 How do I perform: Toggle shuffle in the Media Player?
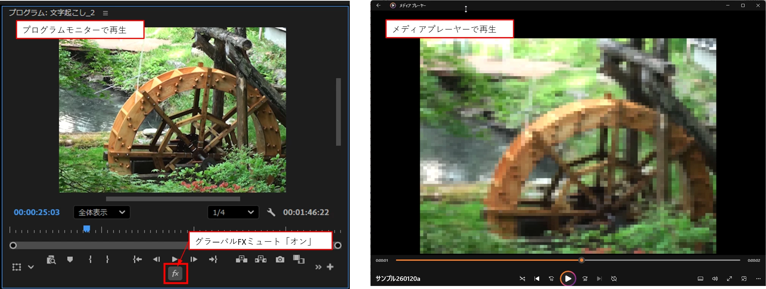[522, 279]
